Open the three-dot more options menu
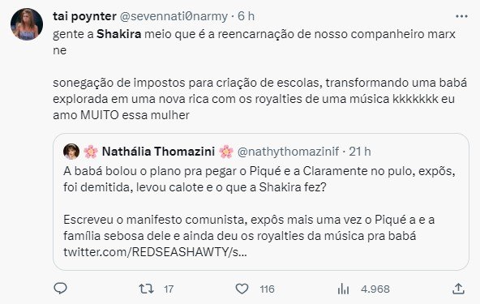This screenshot has width=480, height=304. pyautogui.click(x=461, y=16)
